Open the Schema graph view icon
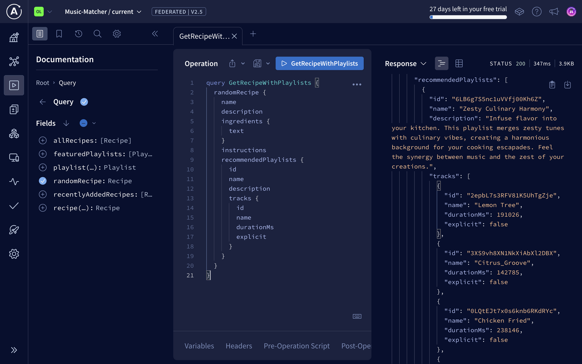Screen dimensions: 582x364 [14, 61]
